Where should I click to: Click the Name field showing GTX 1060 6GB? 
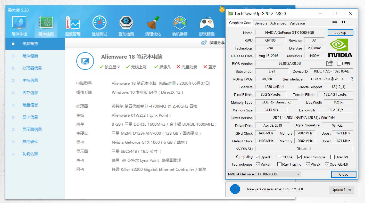(x=290, y=33)
